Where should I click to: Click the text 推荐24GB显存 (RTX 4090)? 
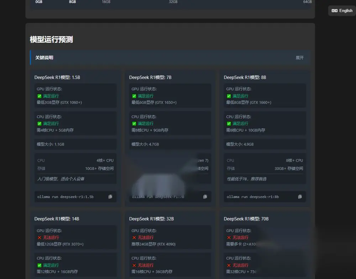click(x=153, y=244)
